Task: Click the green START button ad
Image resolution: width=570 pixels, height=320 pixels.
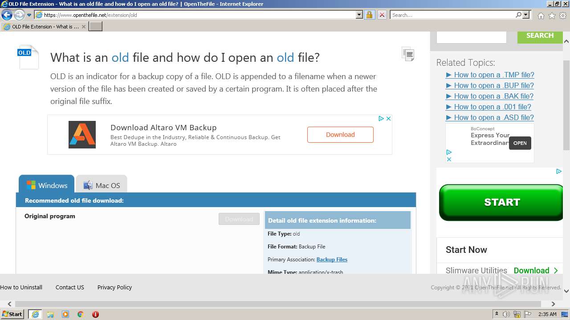Action: point(501,202)
